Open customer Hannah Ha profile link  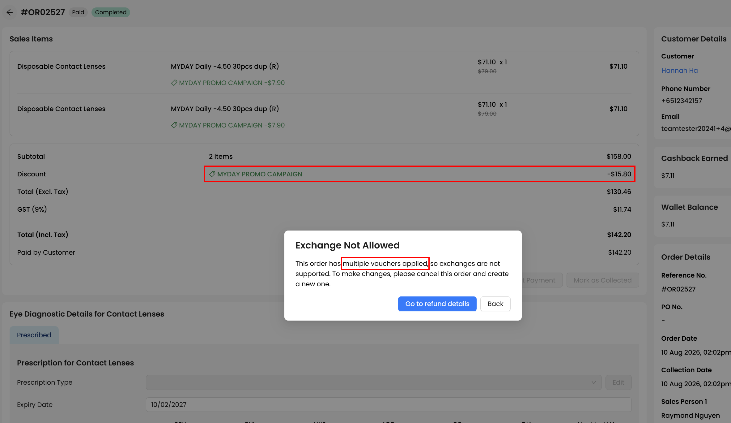679,71
